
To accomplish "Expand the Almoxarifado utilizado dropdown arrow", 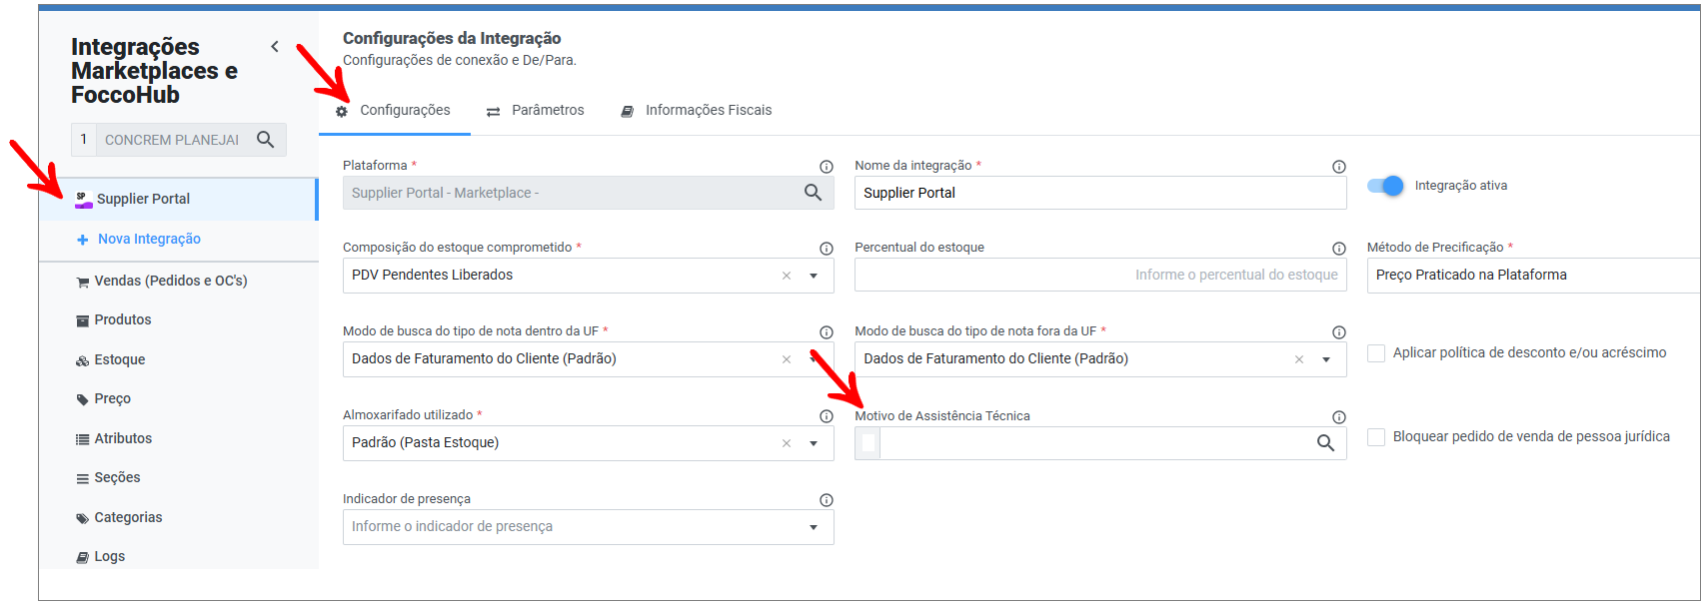I will coord(814,443).
